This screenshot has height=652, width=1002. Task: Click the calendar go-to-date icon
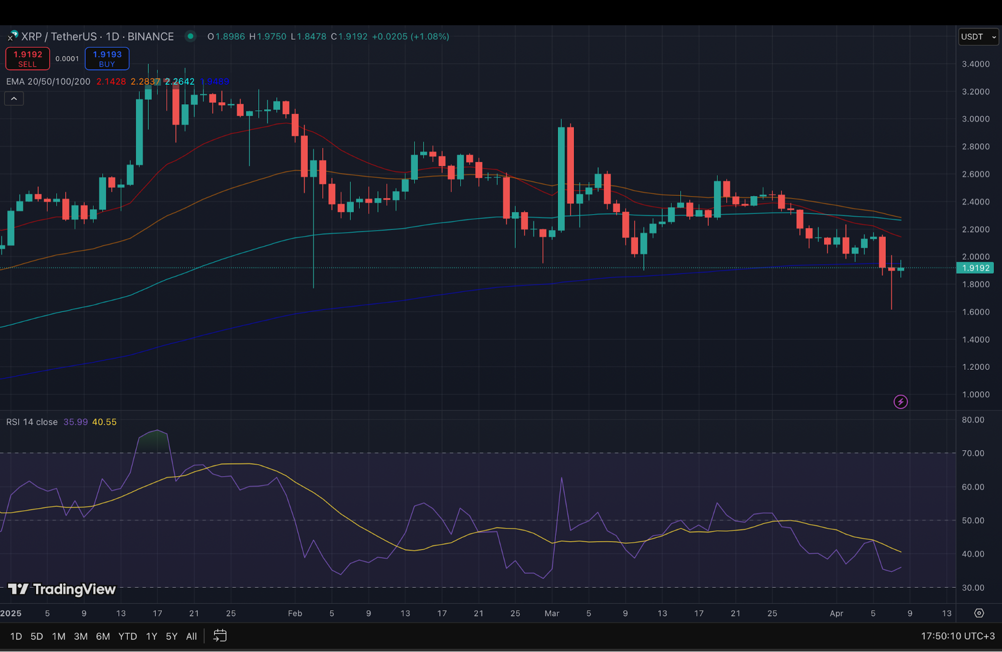pos(220,635)
